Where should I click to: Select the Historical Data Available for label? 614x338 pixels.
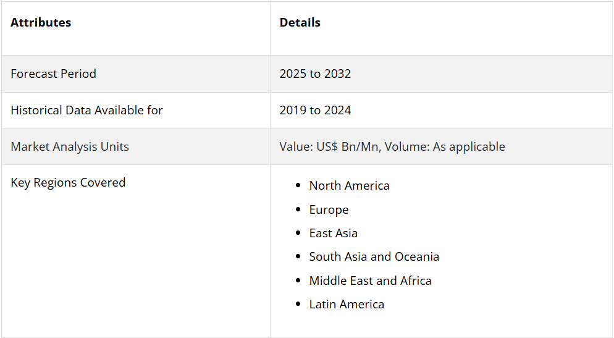(86, 110)
